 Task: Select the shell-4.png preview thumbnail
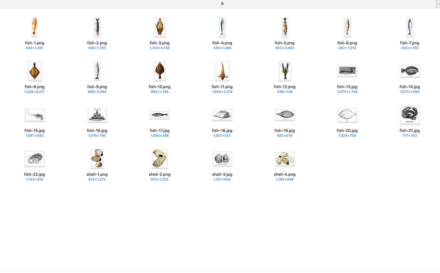[284, 159]
